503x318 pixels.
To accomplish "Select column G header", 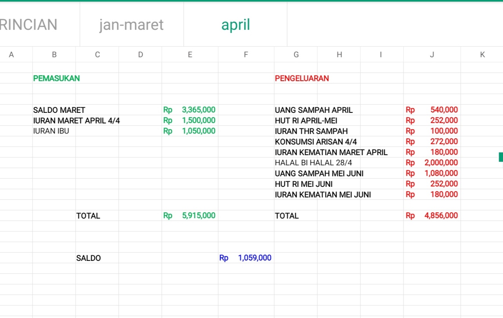I will [x=296, y=55].
